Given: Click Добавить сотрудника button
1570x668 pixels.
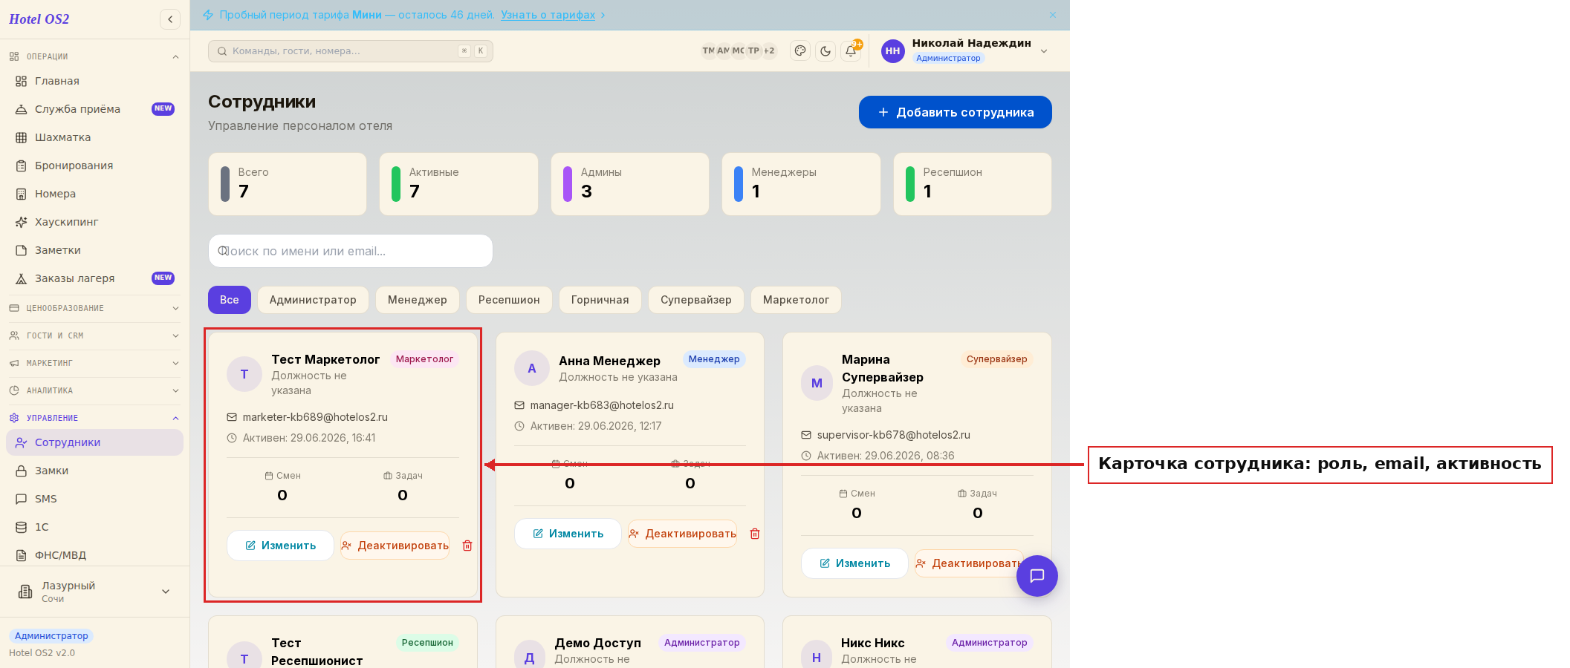Looking at the screenshot, I should 956,112.
